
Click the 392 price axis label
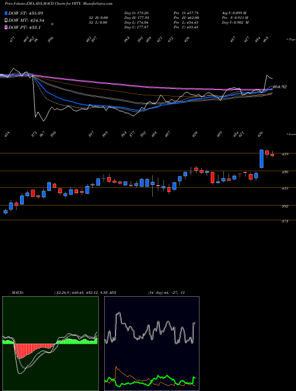(x=285, y=207)
